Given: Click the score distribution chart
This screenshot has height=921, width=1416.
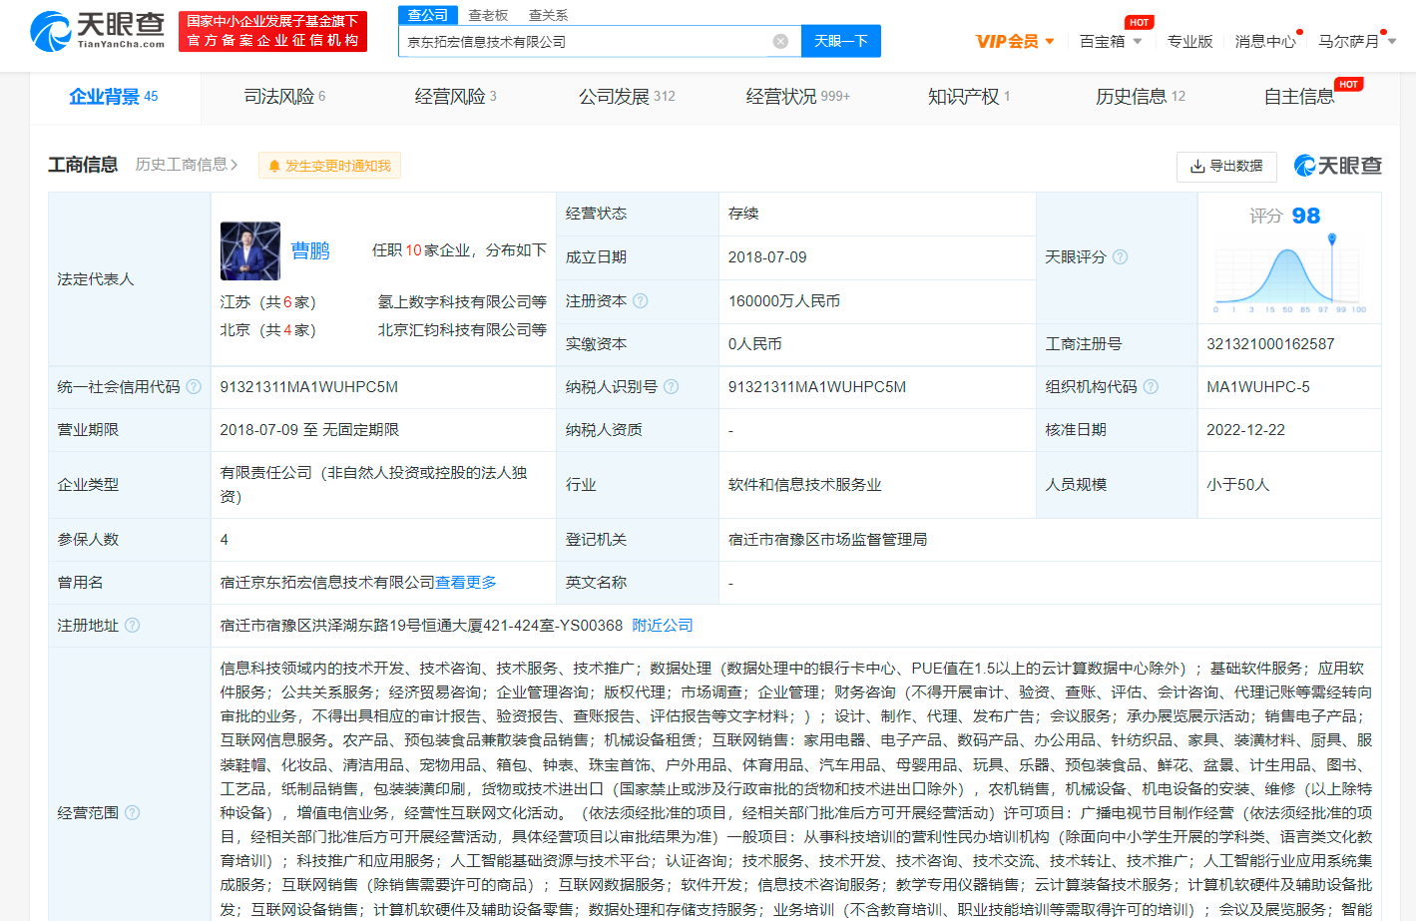Looking at the screenshot, I should pyautogui.click(x=1289, y=276).
